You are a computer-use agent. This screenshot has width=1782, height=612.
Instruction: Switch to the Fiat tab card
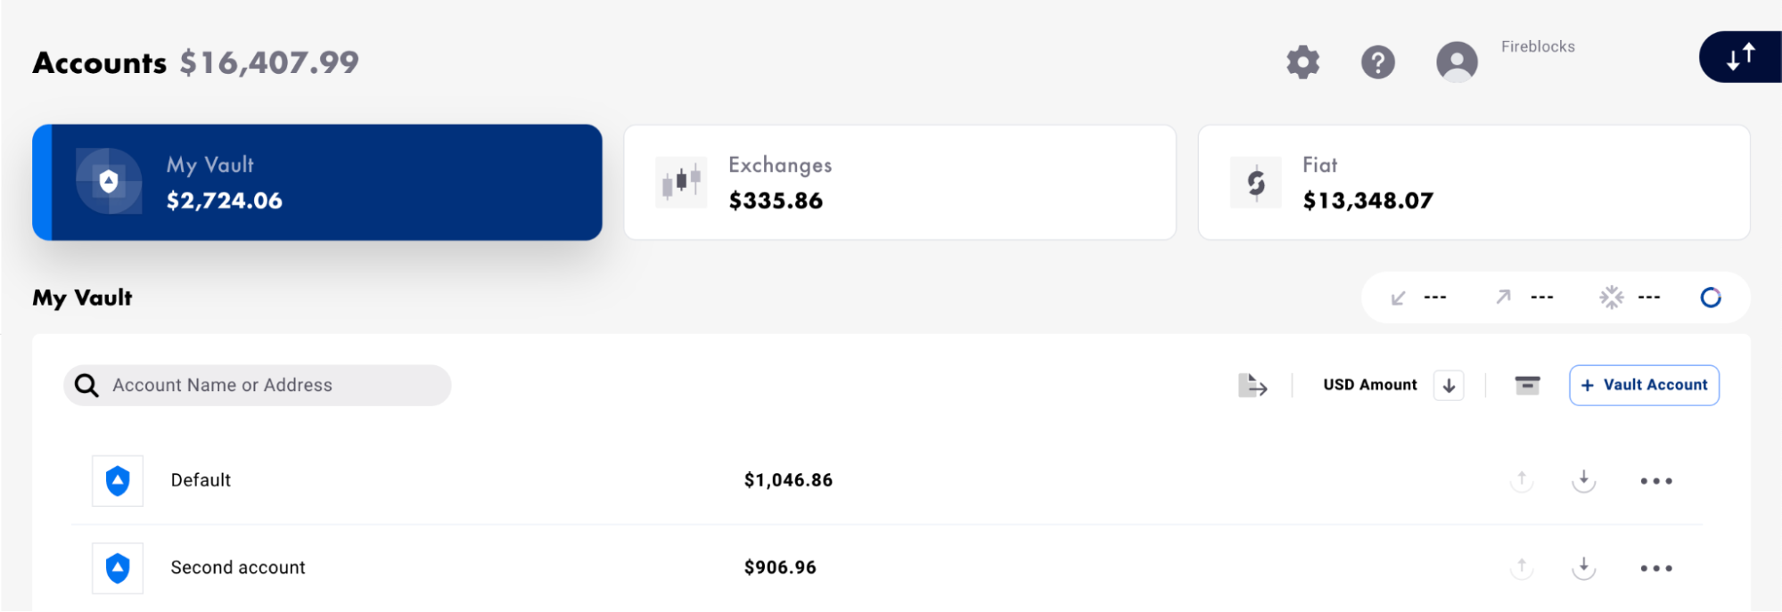coord(1474,183)
